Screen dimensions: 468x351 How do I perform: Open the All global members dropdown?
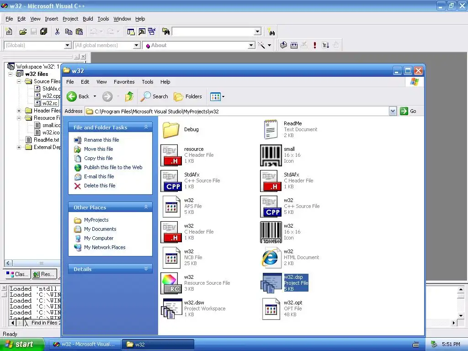tap(136, 45)
